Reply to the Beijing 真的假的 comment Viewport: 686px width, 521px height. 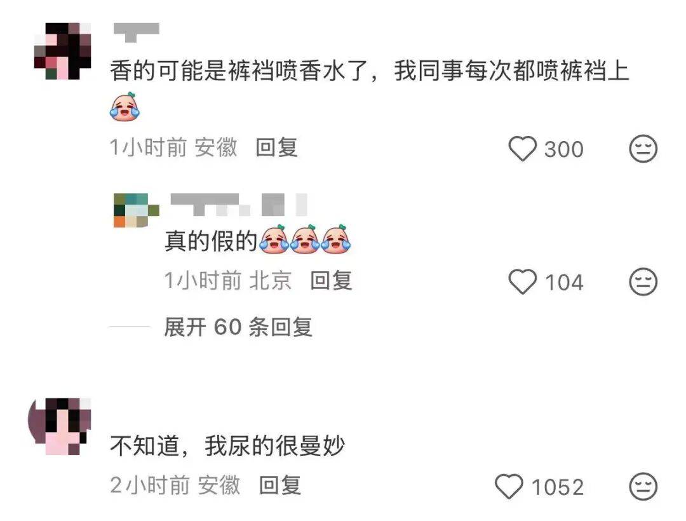[331, 280]
